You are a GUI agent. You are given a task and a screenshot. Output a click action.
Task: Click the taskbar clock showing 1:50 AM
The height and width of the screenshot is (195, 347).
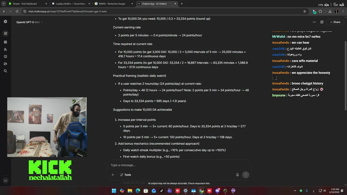coord(335,191)
